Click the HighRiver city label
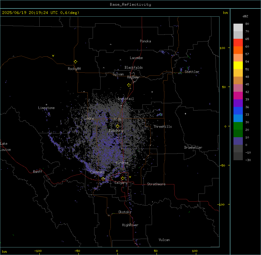This screenshot has width=261, height=255. coord(130,225)
